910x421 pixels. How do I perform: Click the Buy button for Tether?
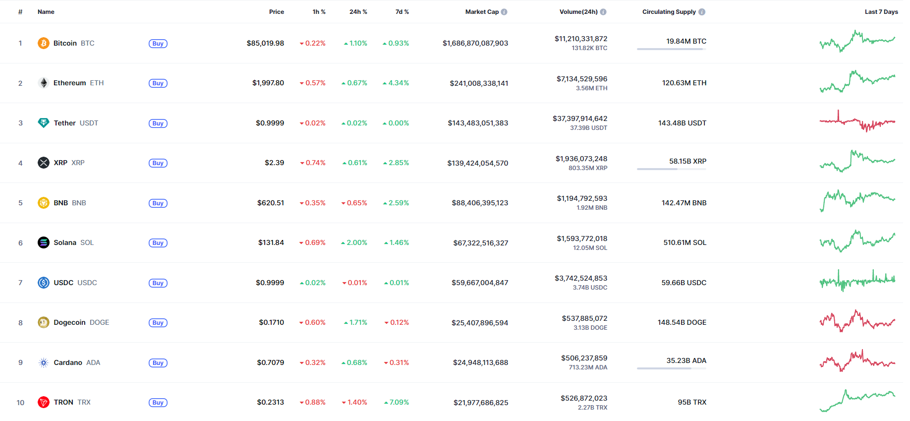(x=158, y=123)
